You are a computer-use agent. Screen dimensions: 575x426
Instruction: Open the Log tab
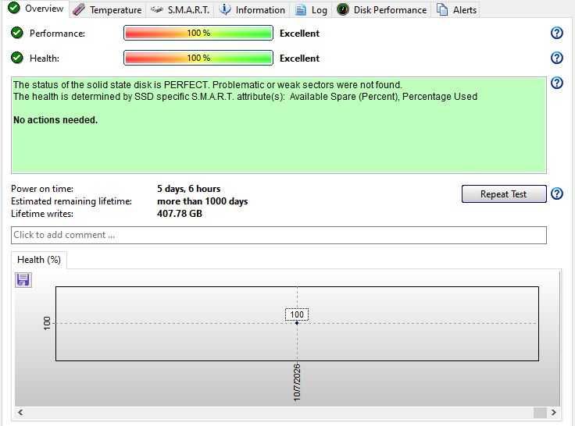pyautogui.click(x=312, y=10)
